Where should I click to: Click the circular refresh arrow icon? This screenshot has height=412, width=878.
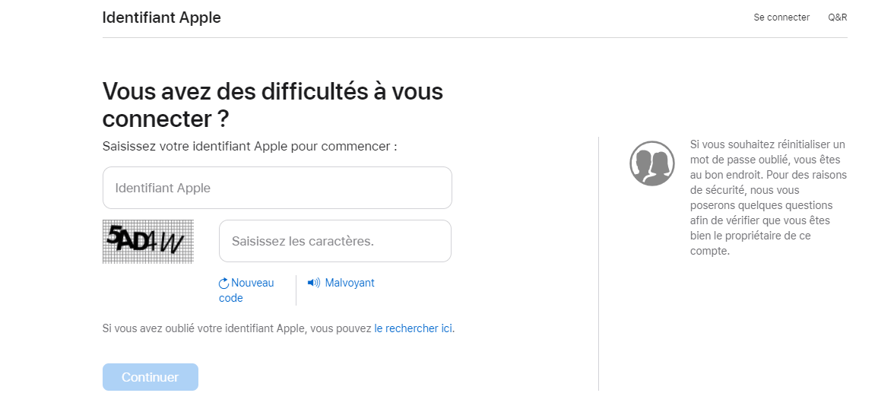(223, 284)
